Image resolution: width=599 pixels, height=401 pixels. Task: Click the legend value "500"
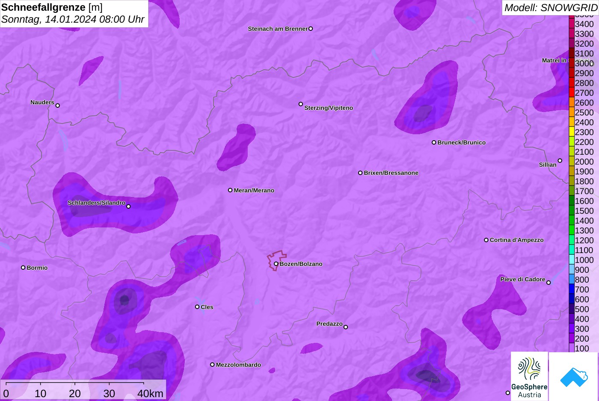point(582,309)
